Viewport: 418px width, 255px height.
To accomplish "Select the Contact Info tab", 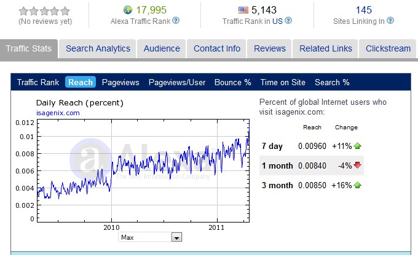I will click(x=217, y=48).
